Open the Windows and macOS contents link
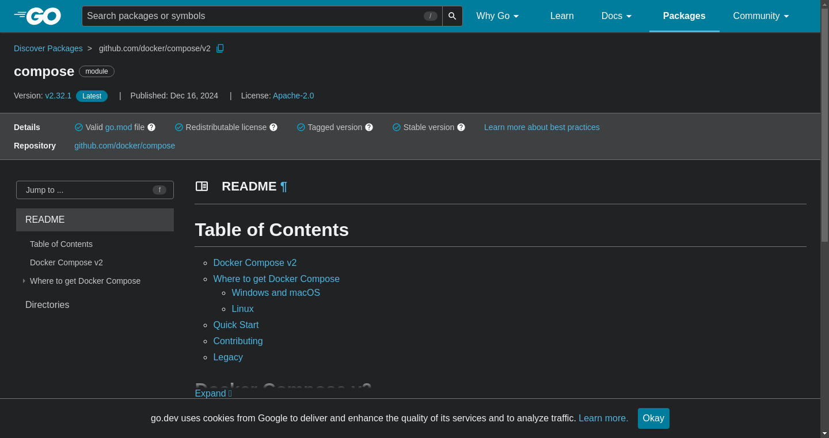This screenshot has width=829, height=438. [276, 292]
